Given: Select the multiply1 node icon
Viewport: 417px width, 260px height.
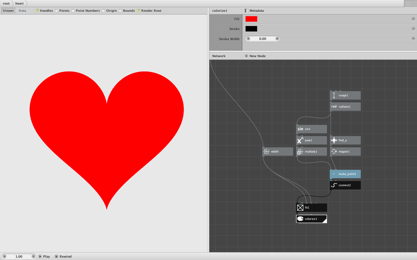Looking at the screenshot, I should pyautogui.click(x=300, y=151).
